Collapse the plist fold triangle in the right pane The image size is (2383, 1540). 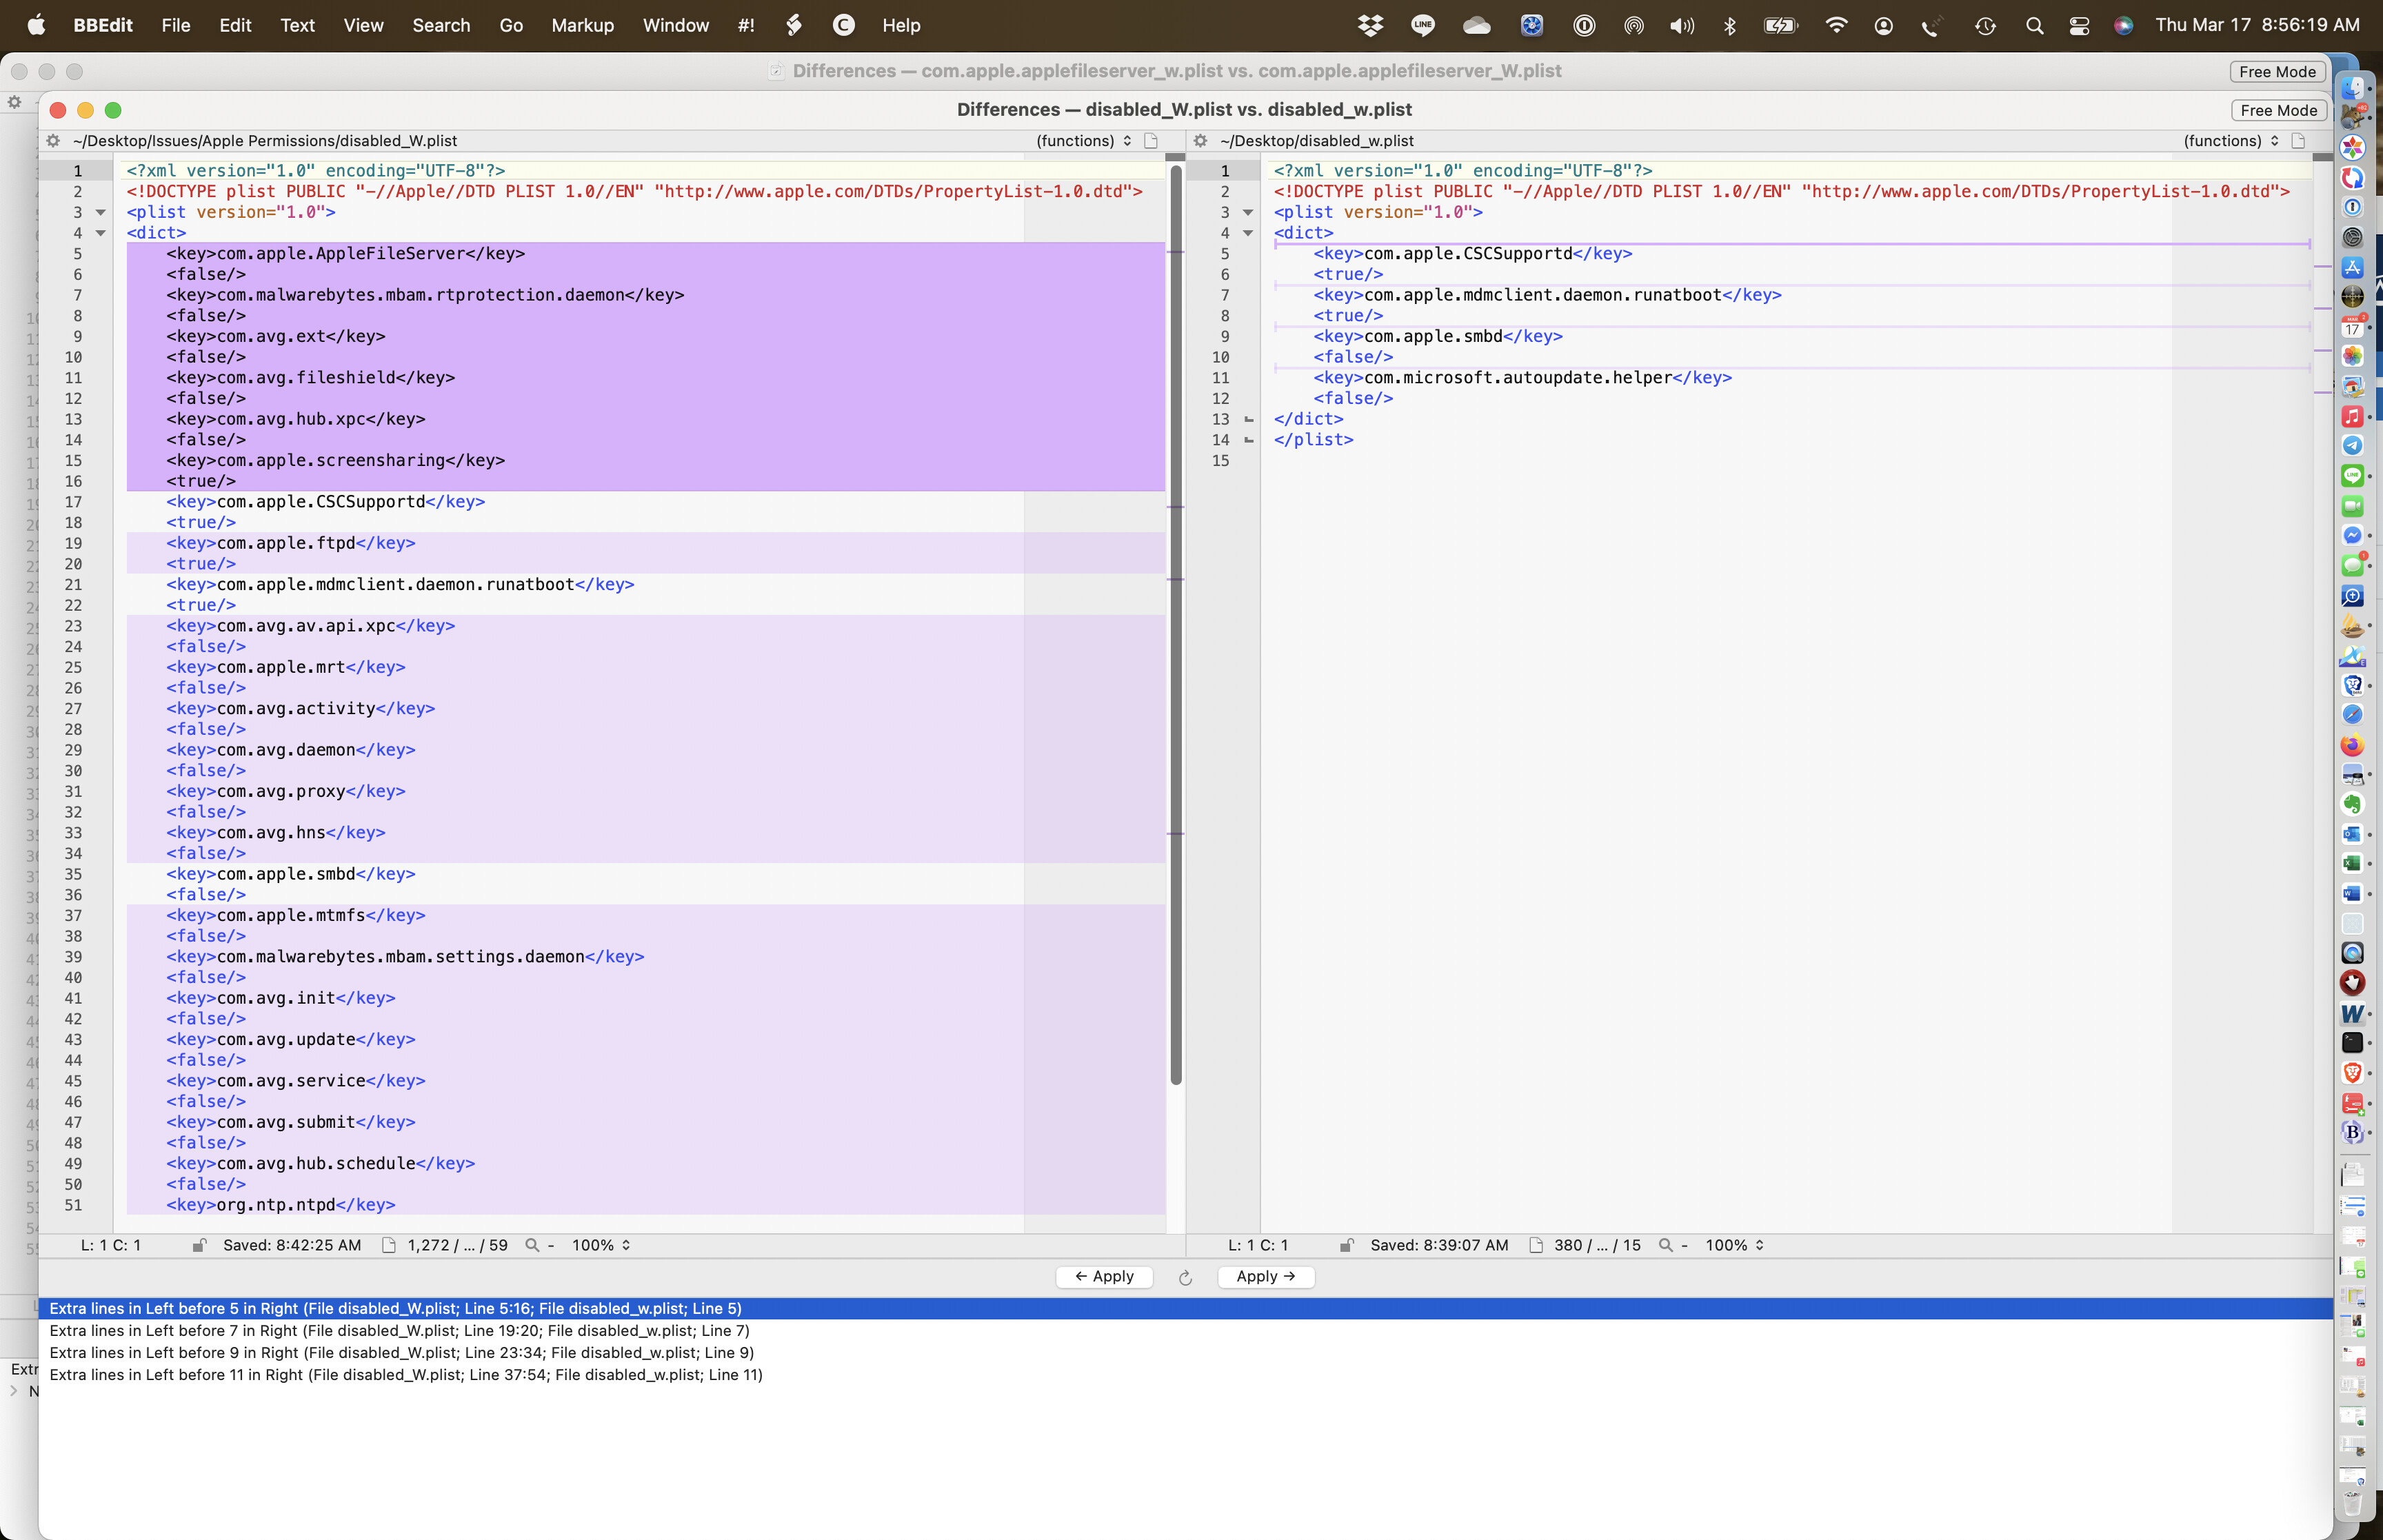(1247, 212)
